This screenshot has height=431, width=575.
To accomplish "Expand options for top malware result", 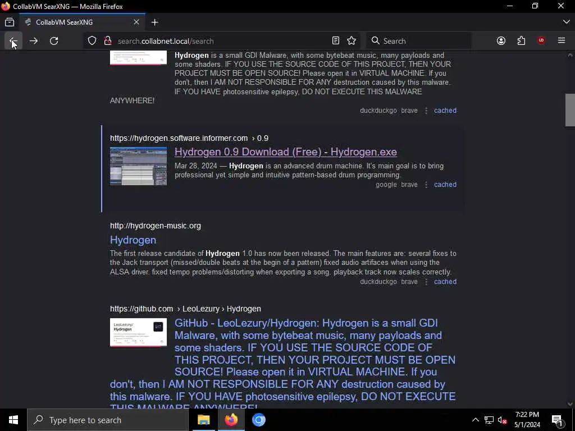I will pyautogui.click(x=426, y=111).
